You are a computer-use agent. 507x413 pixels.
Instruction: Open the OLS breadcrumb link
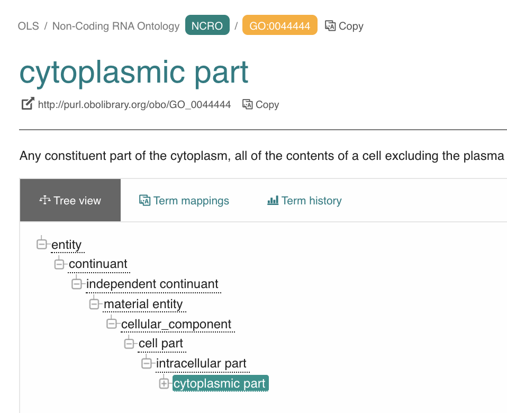point(29,25)
